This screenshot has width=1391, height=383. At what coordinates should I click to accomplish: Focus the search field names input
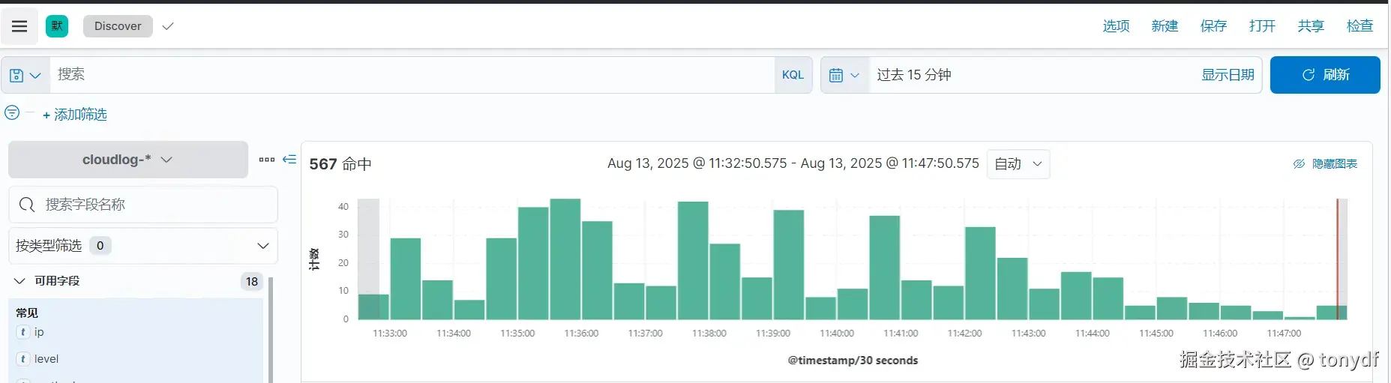pyautogui.click(x=150, y=205)
